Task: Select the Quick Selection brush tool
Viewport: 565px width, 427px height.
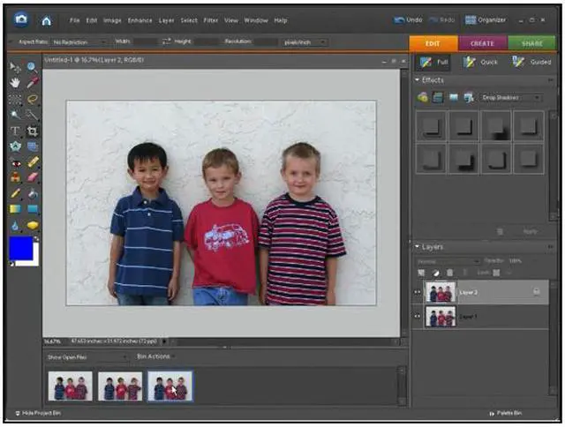Action: pyautogui.click(x=32, y=115)
